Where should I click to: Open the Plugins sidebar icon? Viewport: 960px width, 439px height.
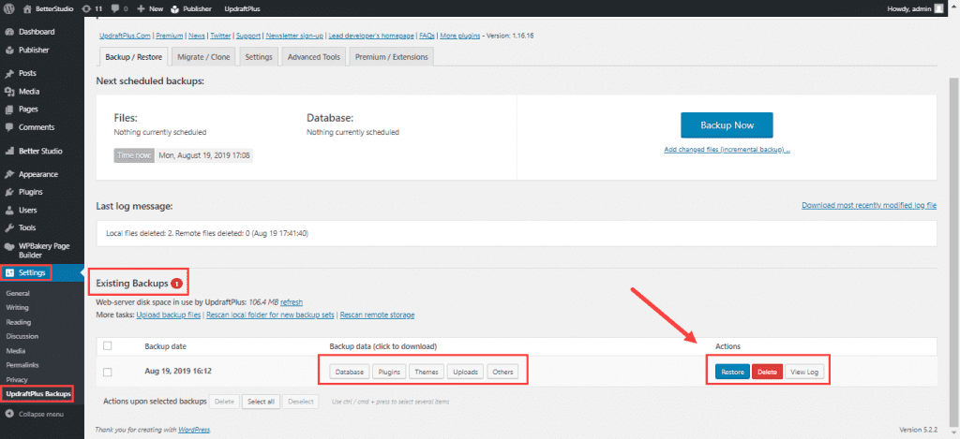coord(9,192)
